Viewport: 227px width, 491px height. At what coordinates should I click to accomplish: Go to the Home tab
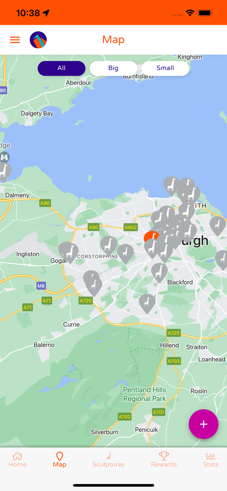17,460
